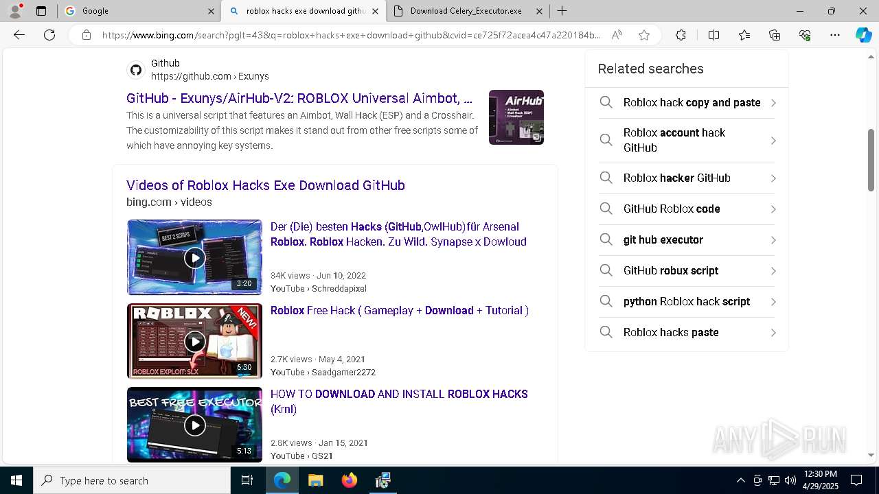The width and height of the screenshot is (879, 494).
Task: Open the AirHub-V2 GitHub result link
Action: 299,98
